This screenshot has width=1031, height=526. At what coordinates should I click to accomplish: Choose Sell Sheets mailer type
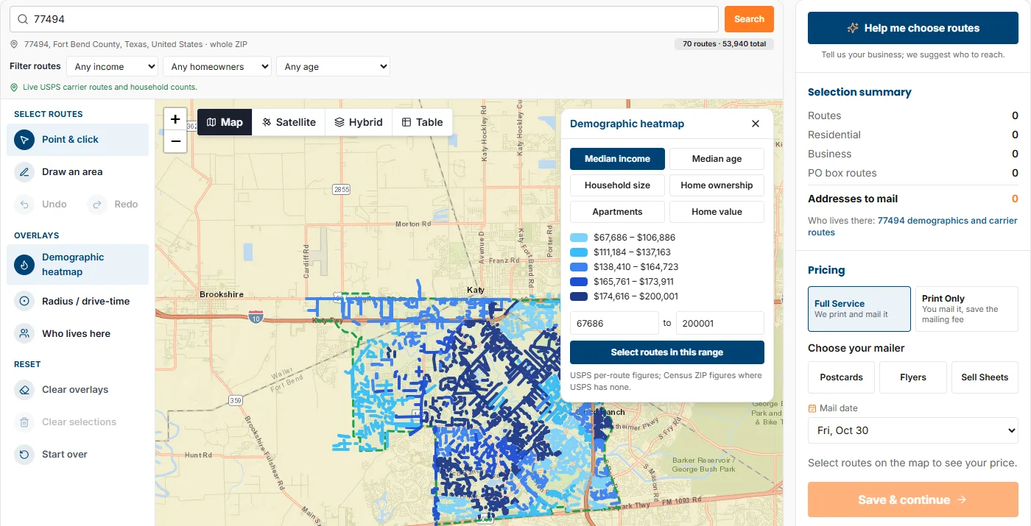(985, 377)
